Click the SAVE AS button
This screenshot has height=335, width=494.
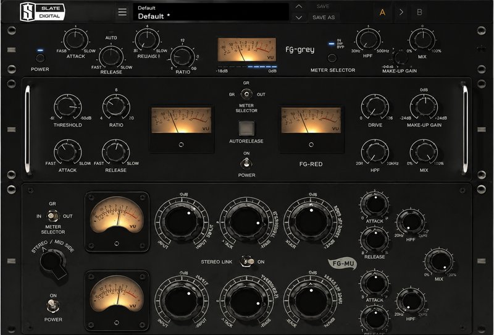[324, 17]
